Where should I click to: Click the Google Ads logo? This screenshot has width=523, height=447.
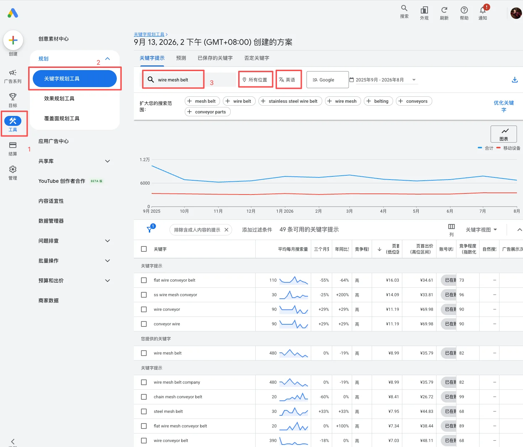click(x=13, y=13)
